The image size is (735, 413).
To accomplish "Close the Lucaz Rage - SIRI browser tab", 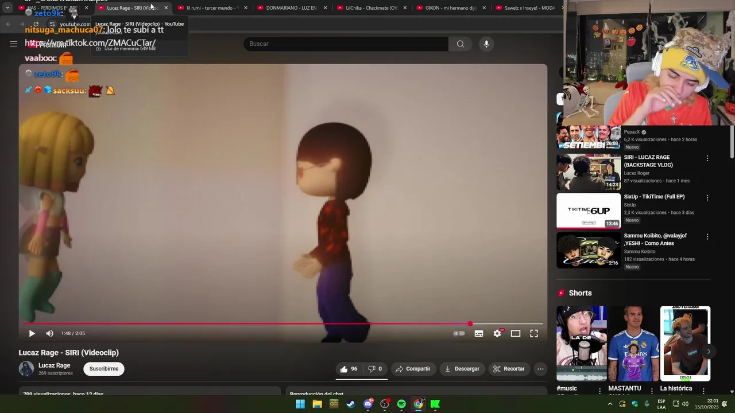I will [x=166, y=8].
